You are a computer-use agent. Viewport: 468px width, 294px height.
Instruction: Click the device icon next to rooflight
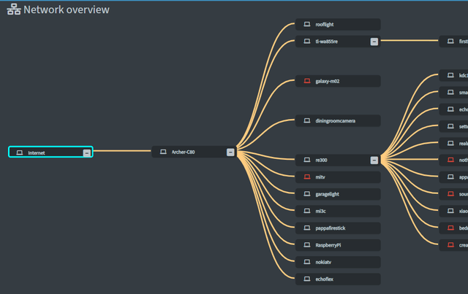[307, 25]
